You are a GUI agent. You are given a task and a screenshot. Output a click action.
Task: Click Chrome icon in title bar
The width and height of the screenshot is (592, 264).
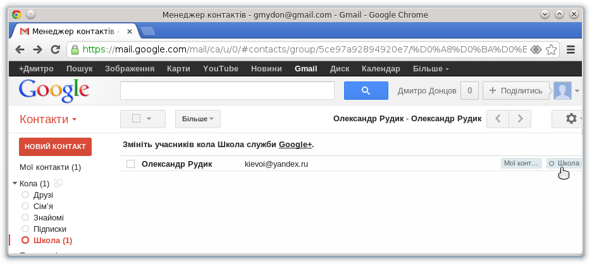click(16, 15)
